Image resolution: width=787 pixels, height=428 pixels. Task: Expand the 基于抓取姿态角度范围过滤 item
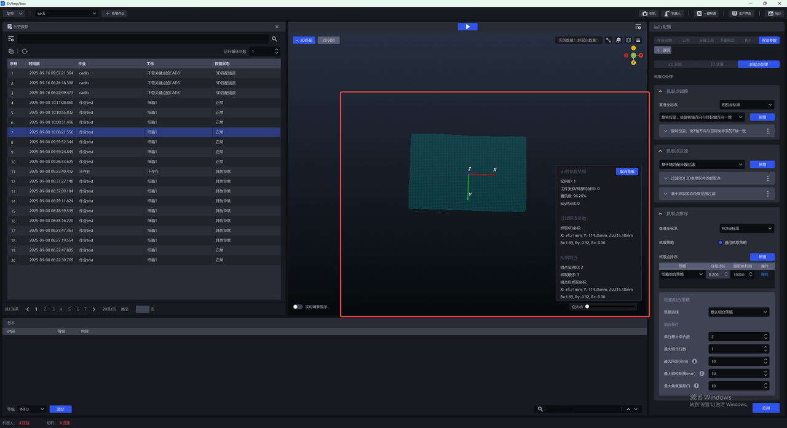(x=666, y=194)
